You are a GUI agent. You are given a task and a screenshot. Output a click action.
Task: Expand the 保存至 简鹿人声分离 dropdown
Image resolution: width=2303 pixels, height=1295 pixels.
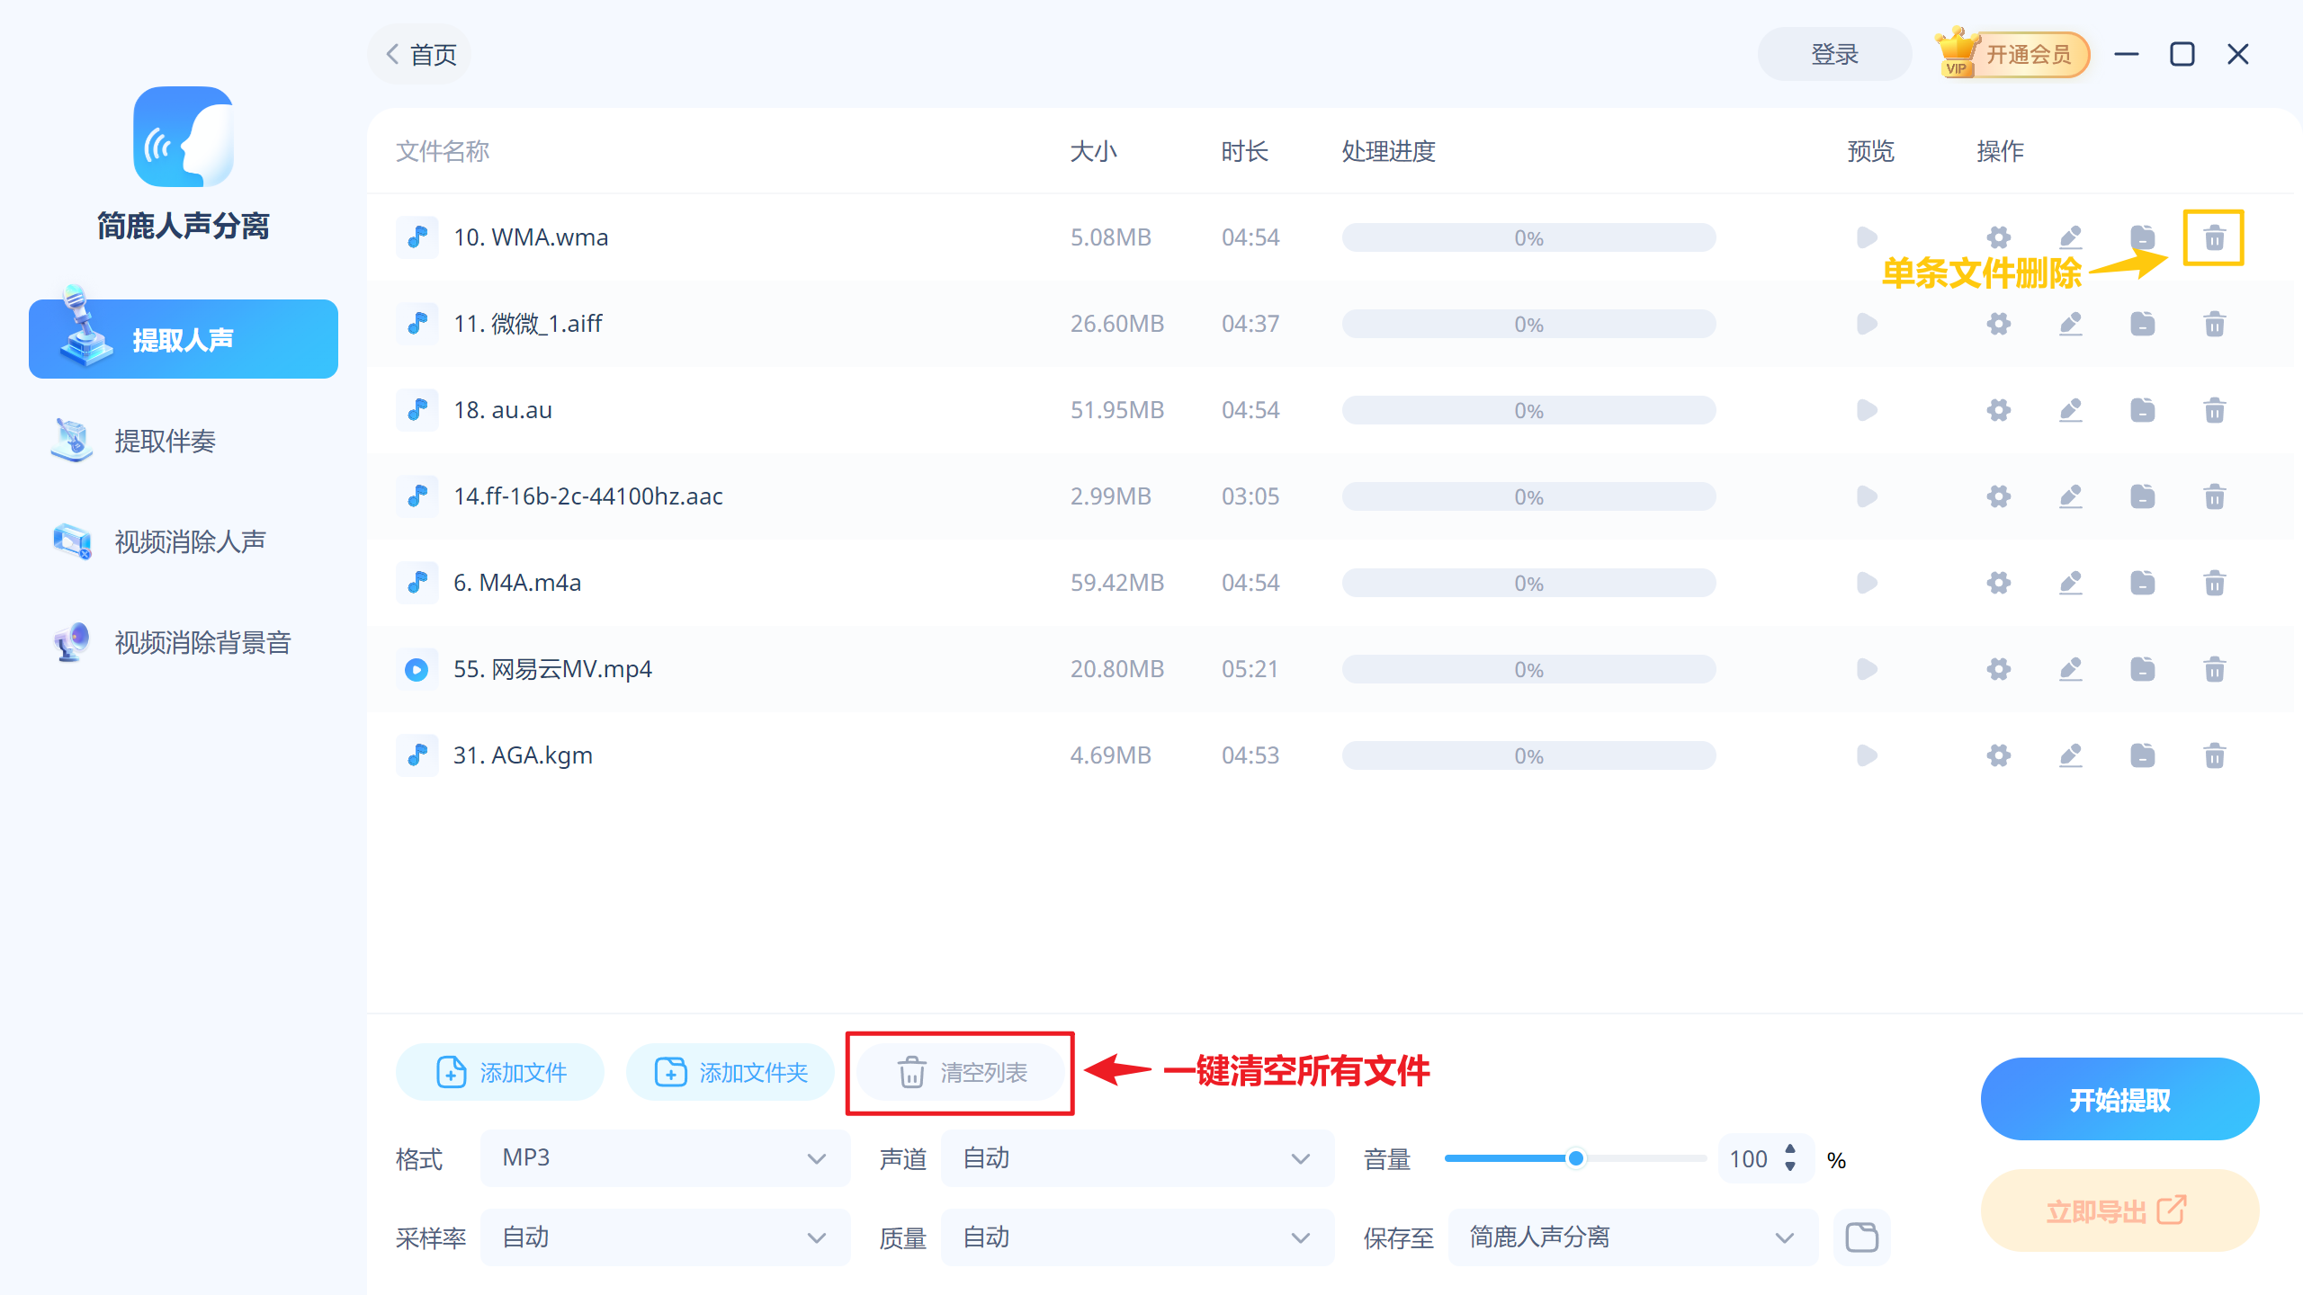pyautogui.click(x=1631, y=1237)
